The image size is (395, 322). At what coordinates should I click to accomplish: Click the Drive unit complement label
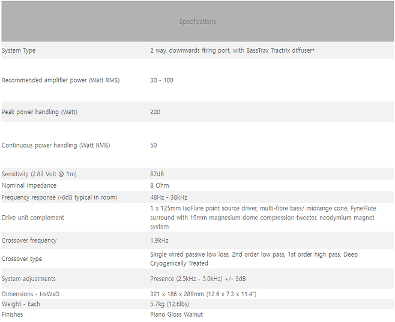[x=33, y=218]
